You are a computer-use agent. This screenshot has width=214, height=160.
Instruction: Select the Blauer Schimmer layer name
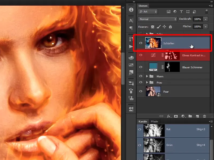click(x=192, y=67)
